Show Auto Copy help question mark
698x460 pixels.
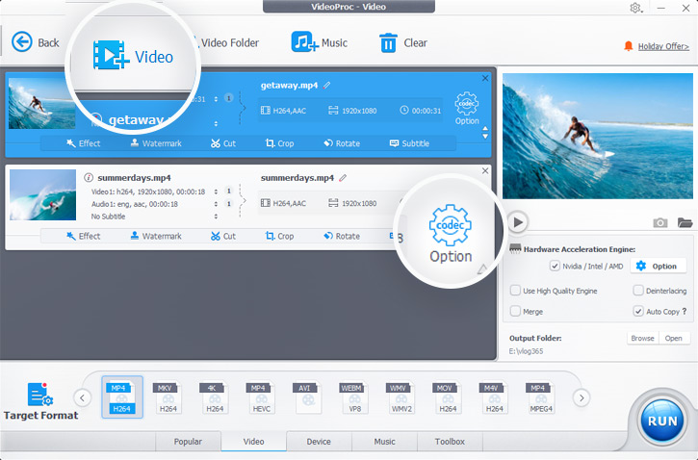[x=685, y=311]
